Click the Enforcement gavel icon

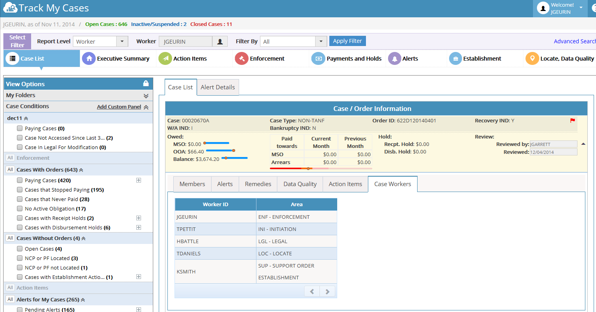(241, 59)
